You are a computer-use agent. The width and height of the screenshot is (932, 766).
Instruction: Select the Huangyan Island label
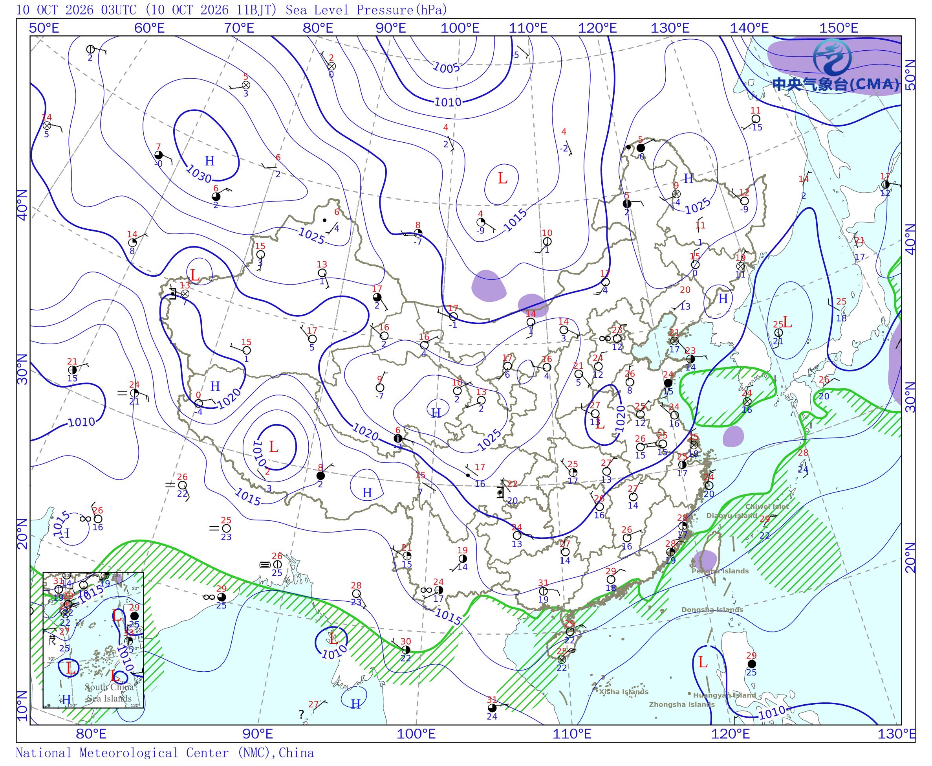click(x=724, y=695)
